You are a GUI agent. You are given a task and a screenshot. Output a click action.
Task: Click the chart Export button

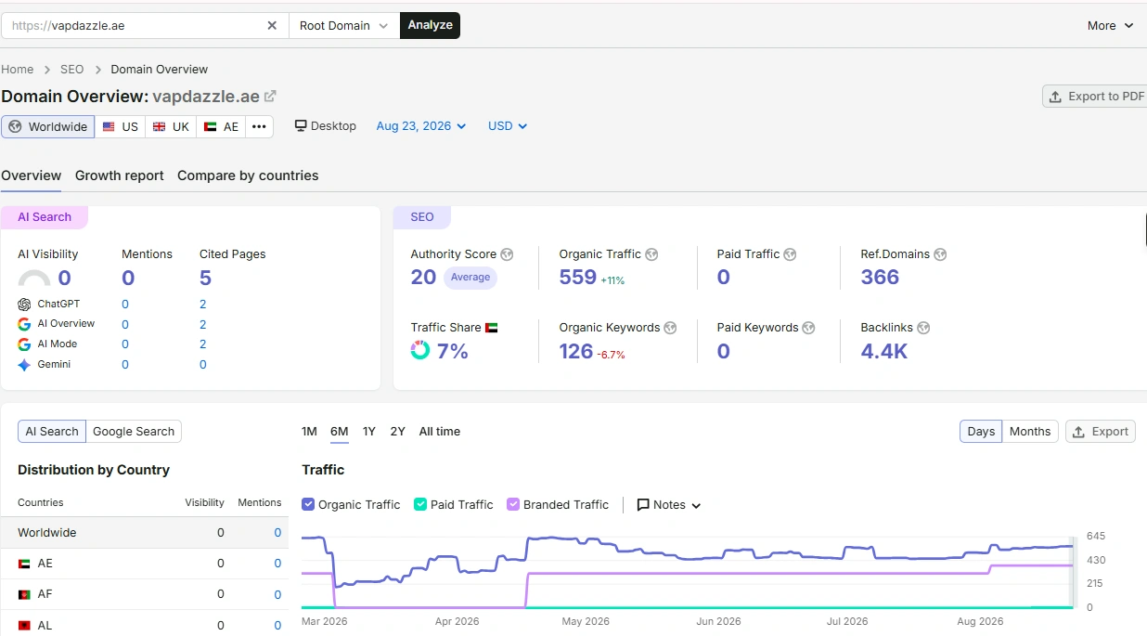click(x=1101, y=431)
